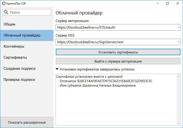Click the КриптоПро CSP logo icon
The height and width of the screenshot is (128, 183).
(x=4, y=3)
